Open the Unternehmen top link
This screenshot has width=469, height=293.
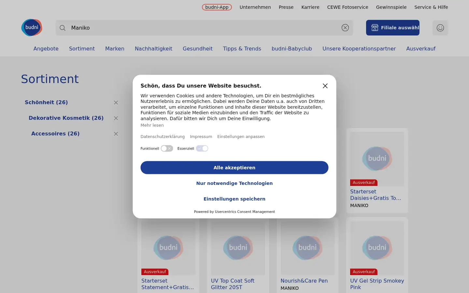tap(255, 7)
